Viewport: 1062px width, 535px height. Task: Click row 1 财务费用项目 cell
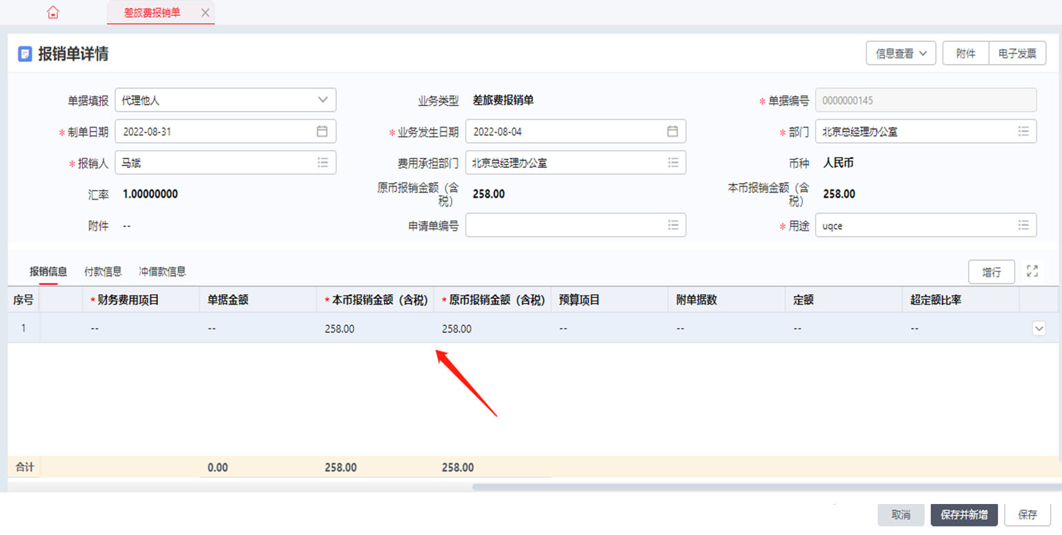(141, 329)
